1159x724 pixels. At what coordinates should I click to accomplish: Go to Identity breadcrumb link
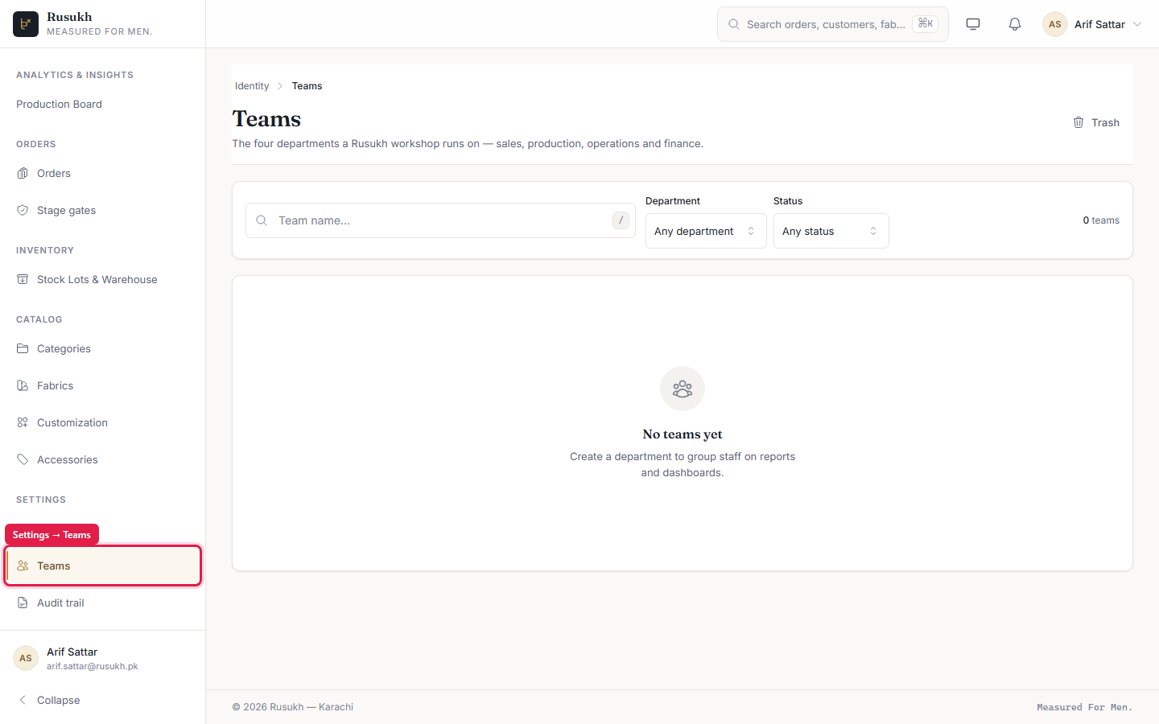(252, 86)
